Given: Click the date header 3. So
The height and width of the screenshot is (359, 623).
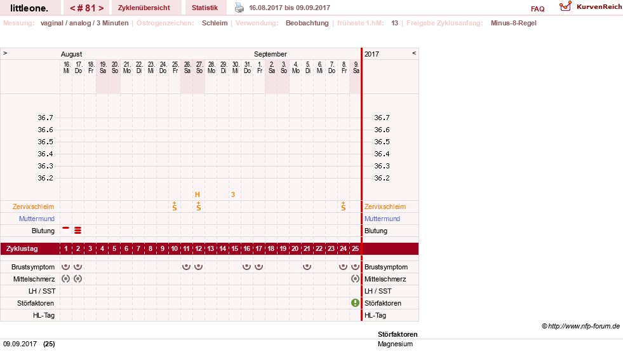Looking at the screenshot, I should (x=284, y=67).
